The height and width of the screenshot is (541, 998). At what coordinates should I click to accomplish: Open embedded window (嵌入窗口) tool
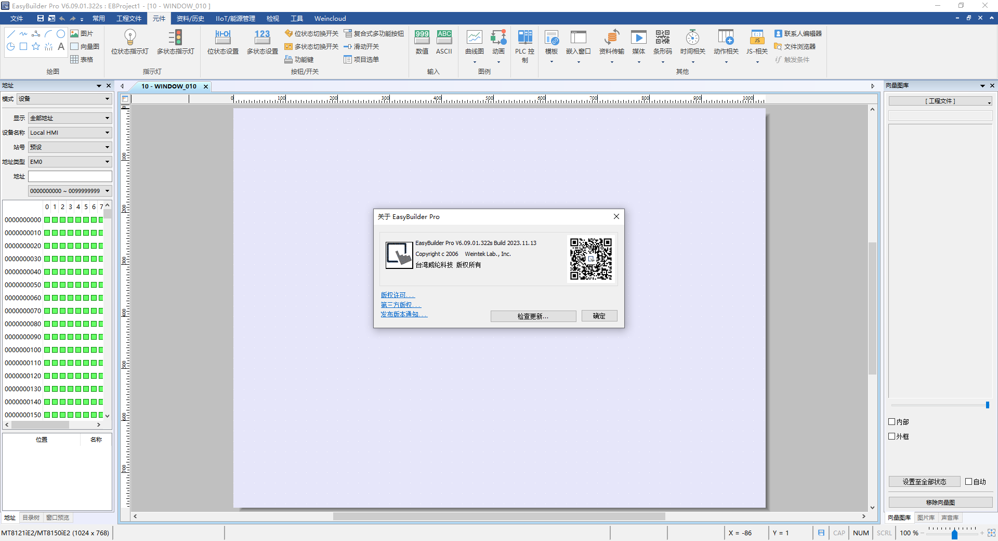[x=579, y=46]
